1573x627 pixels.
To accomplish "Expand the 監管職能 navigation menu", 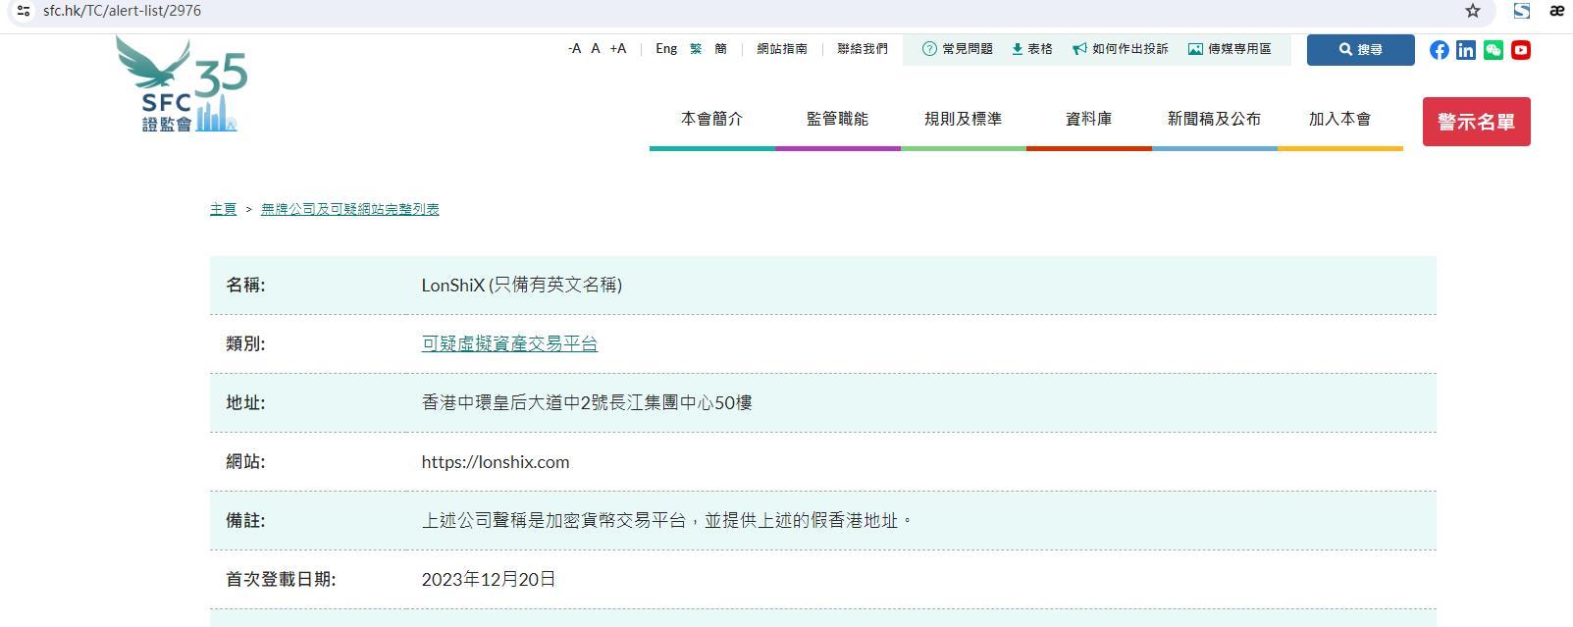I will pyautogui.click(x=837, y=119).
